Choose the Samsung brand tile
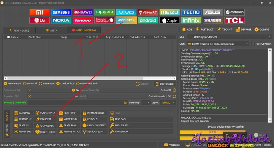The width and height of the screenshot is (274, 148). click(x=61, y=12)
